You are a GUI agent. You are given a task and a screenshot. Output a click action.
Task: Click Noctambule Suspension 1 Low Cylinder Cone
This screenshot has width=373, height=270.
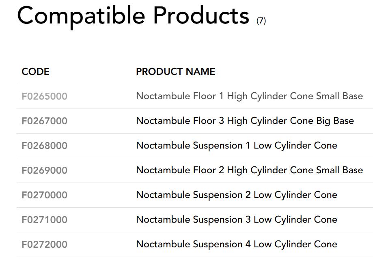click(x=237, y=146)
